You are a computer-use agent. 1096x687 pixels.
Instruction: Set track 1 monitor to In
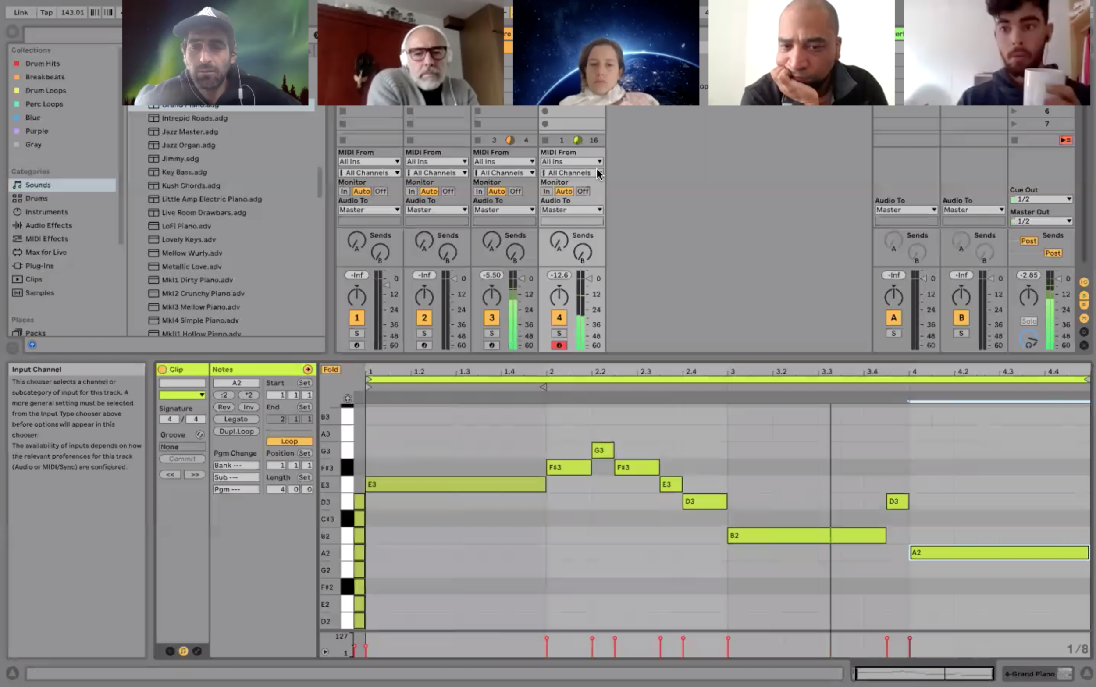click(x=344, y=191)
